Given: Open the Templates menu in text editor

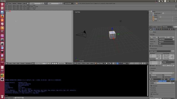Looking at the screenshot, I should pyautogui.click(x=28, y=64).
